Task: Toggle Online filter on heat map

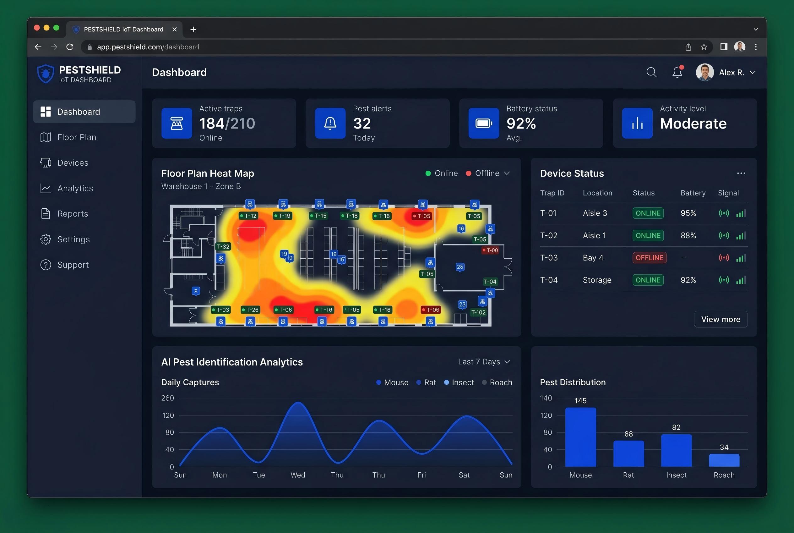Action: (x=441, y=173)
